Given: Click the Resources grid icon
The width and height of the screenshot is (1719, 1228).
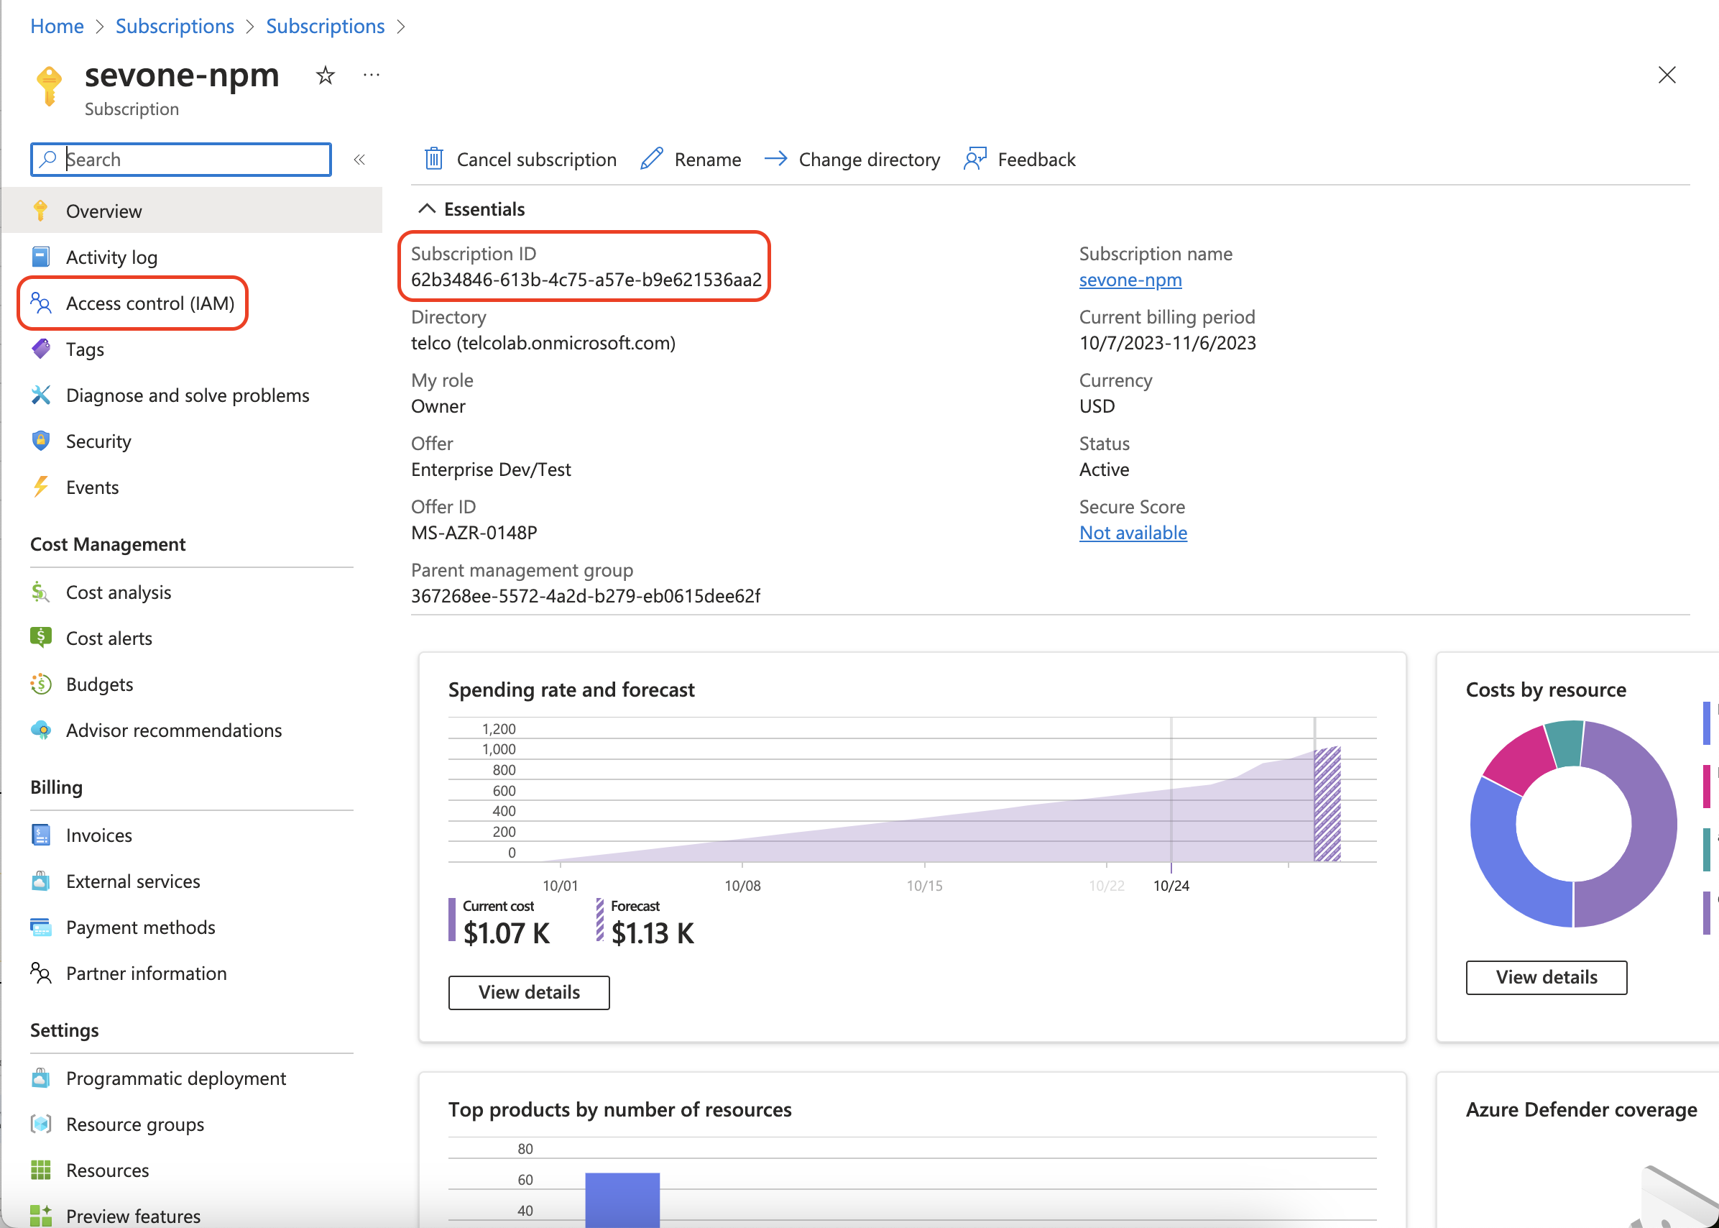Looking at the screenshot, I should [x=41, y=1170].
